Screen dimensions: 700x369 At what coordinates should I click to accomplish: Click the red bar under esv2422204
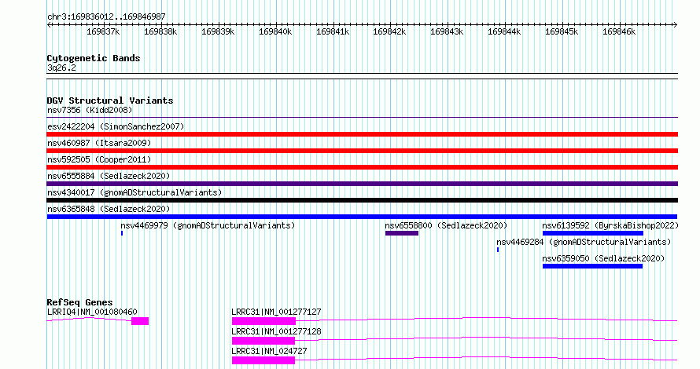click(x=362, y=134)
